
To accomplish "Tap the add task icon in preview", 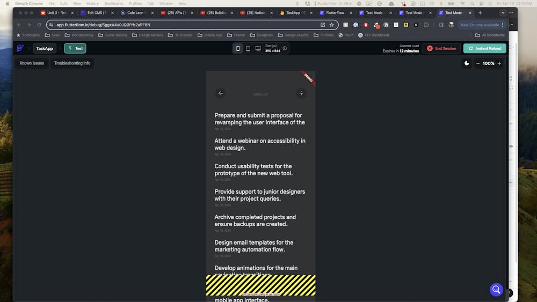I will (301, 93).
